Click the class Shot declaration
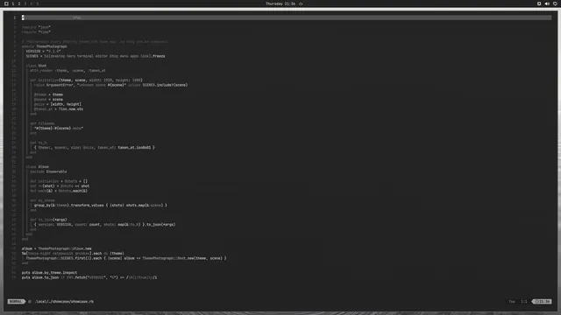 point(36,66)
